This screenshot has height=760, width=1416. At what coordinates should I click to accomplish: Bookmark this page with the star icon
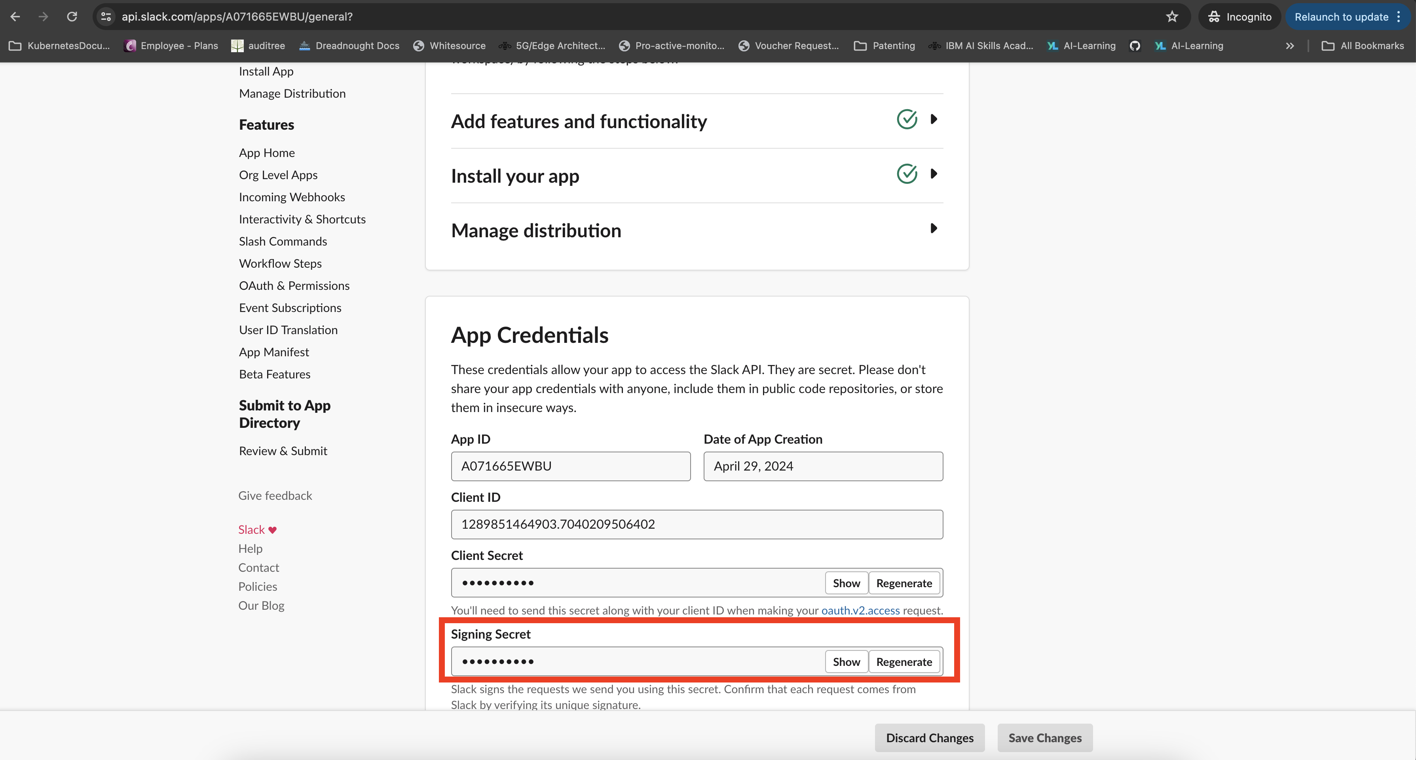tap(1172, 17)
